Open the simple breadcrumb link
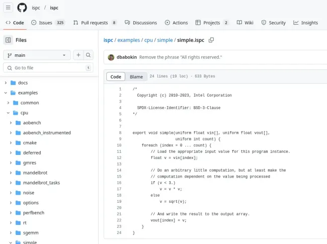 (x=165, y=40)
